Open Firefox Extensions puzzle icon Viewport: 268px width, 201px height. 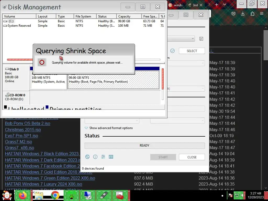252,14
